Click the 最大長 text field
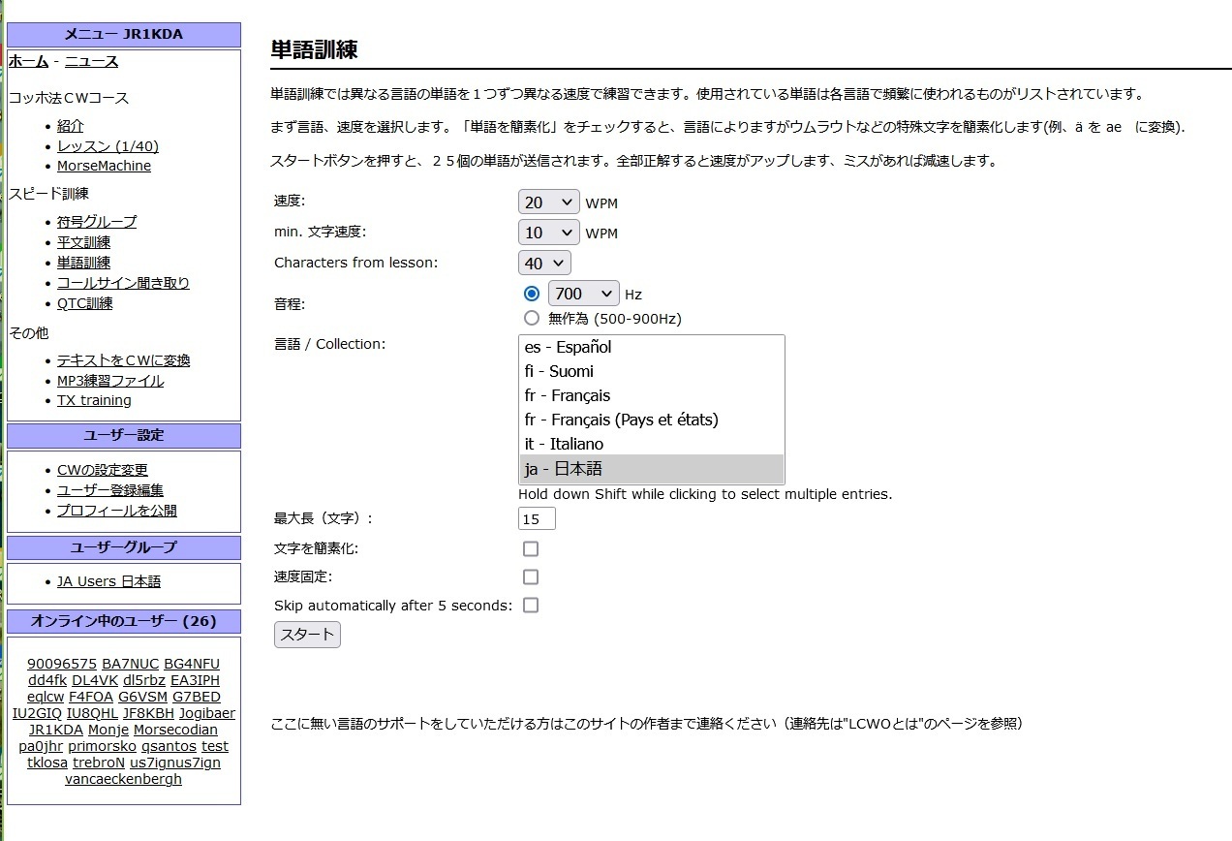 [537, 518]
